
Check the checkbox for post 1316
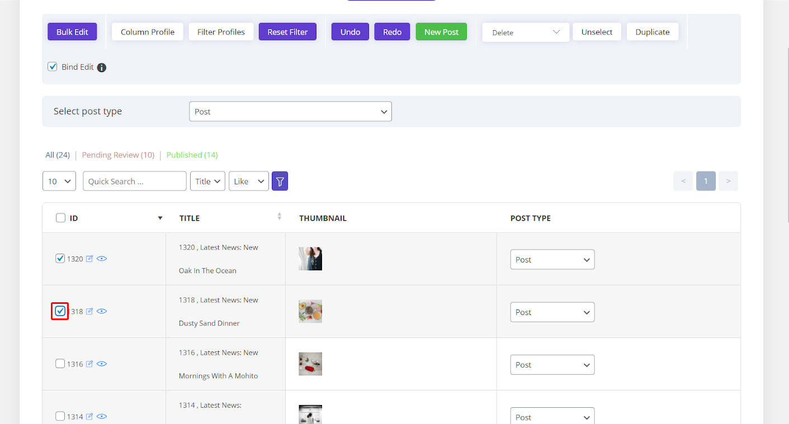60,364
